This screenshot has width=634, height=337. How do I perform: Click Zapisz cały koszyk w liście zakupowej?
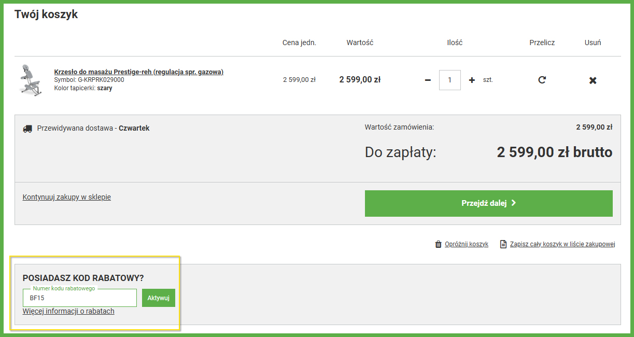point(562,244)
